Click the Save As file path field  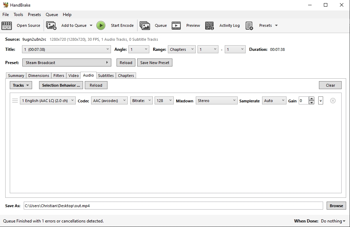tap(173, 206)
